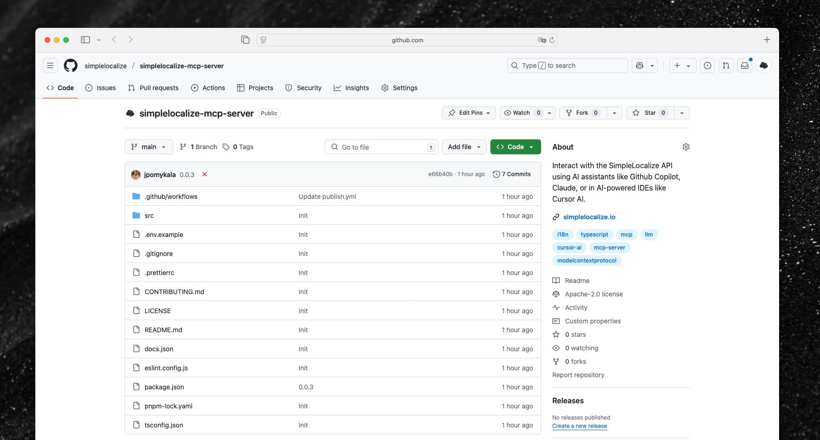
Task: Click the Star button
Action: click(650, 113)
